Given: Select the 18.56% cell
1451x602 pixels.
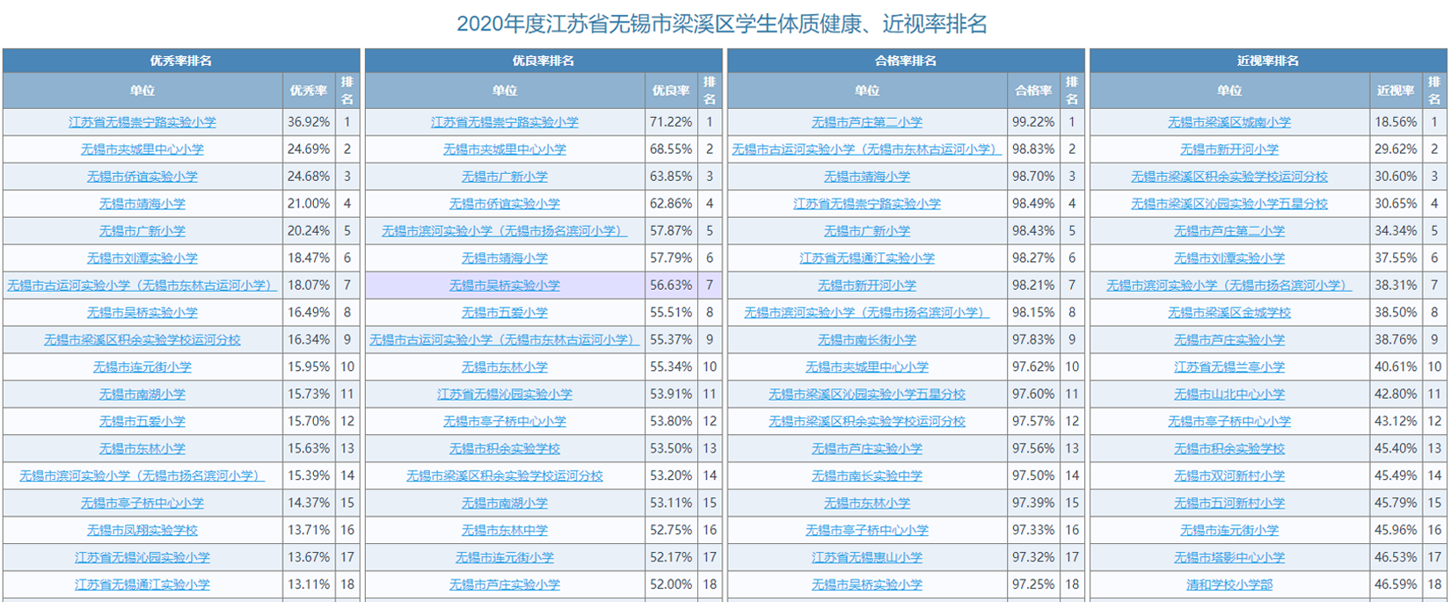Looking at the screenshot, I should pos(1396,122).
